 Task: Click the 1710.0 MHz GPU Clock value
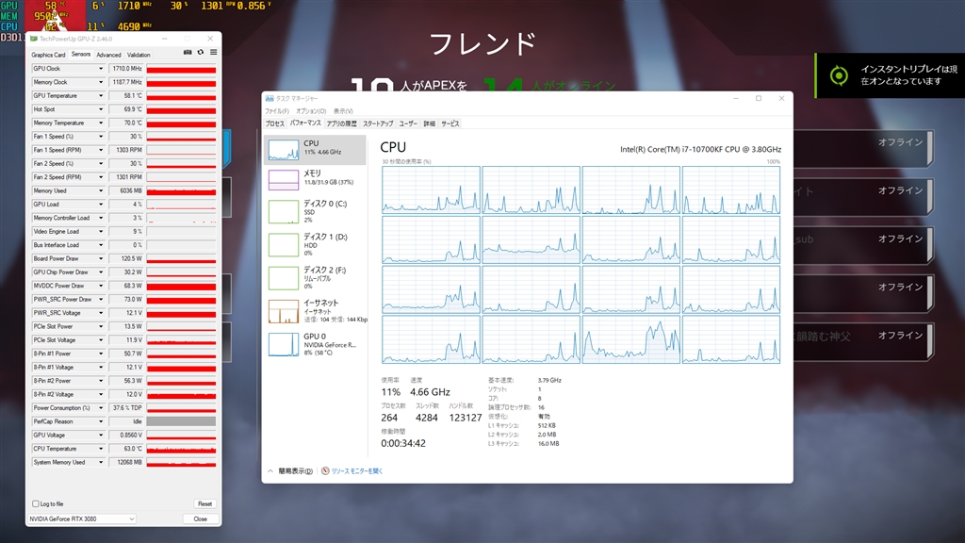coord(126,69)
